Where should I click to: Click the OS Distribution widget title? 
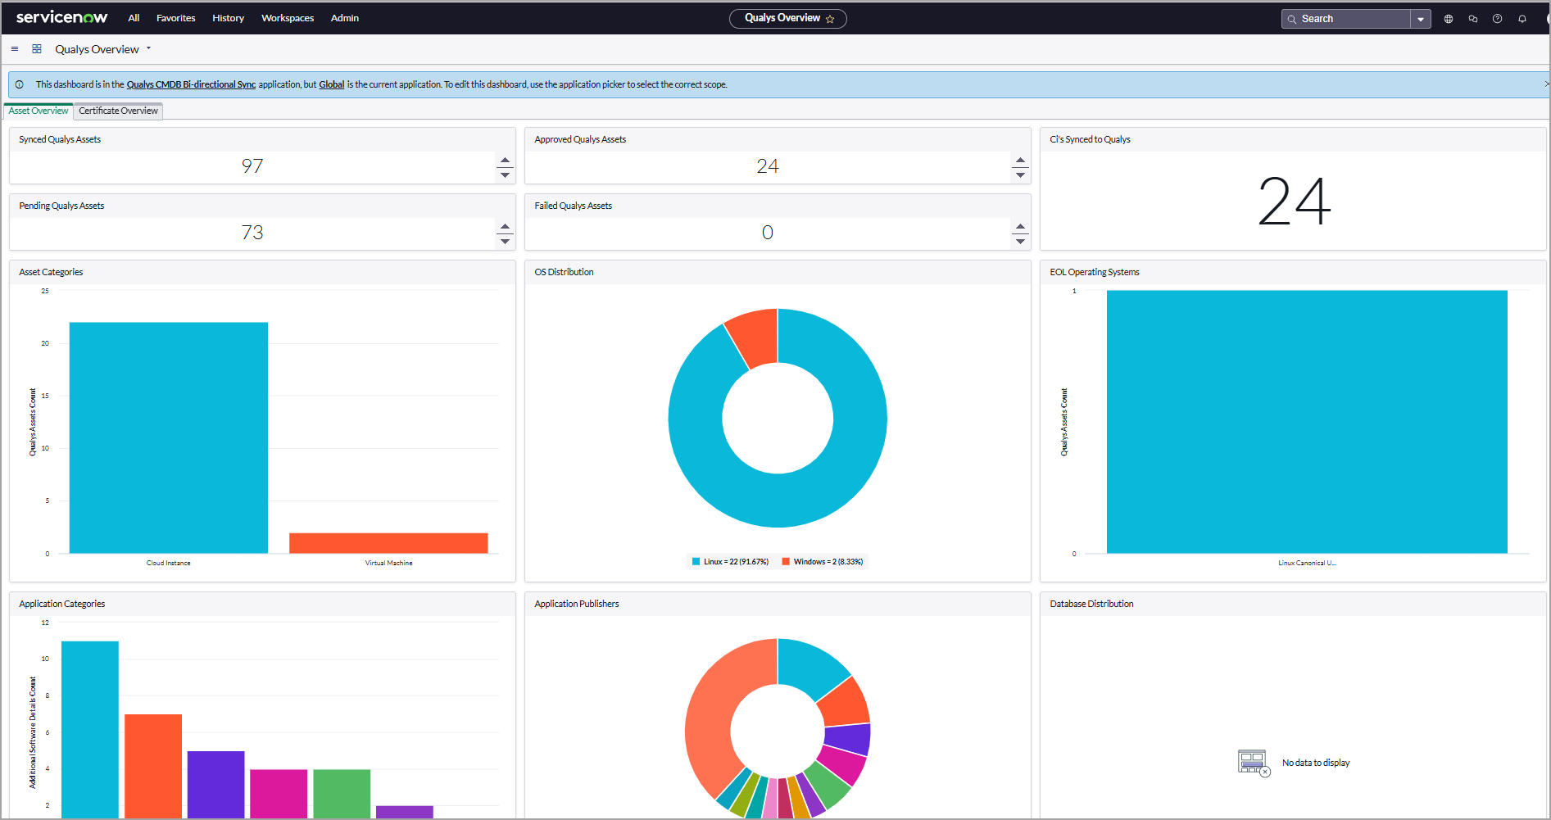[564, 272]
